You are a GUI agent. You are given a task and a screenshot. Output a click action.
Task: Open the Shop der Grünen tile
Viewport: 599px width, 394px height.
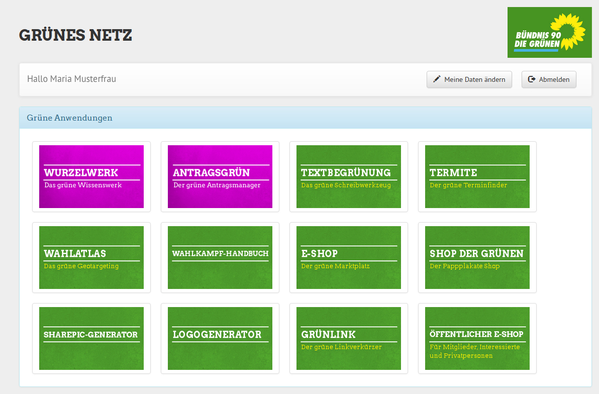point(477,258)
